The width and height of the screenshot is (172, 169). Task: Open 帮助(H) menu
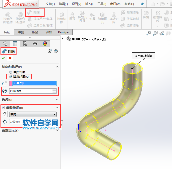click(129, 4)
